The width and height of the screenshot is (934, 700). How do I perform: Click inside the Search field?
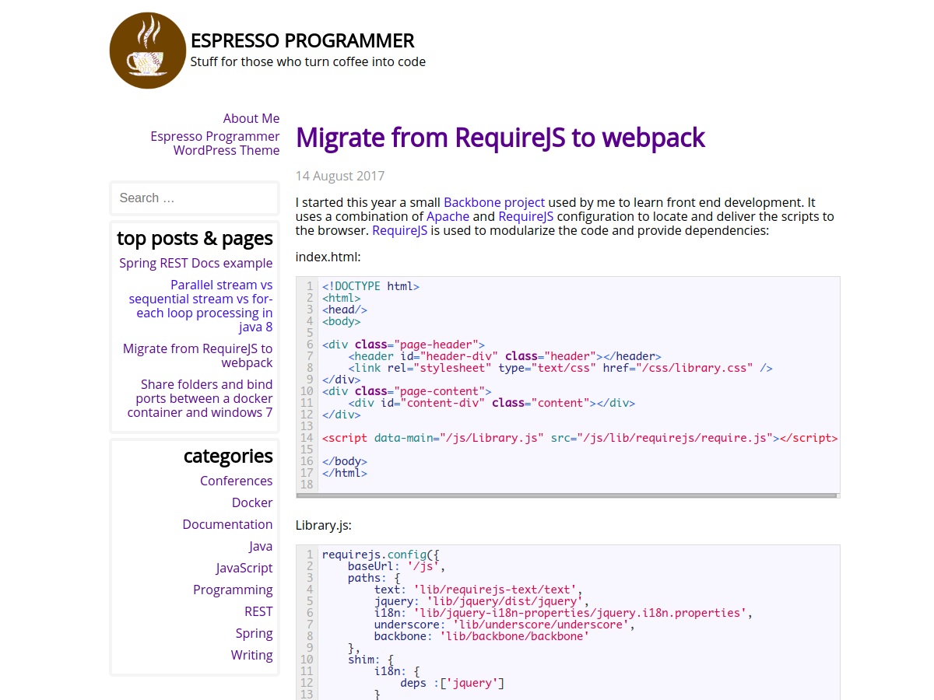pos(194,198)
